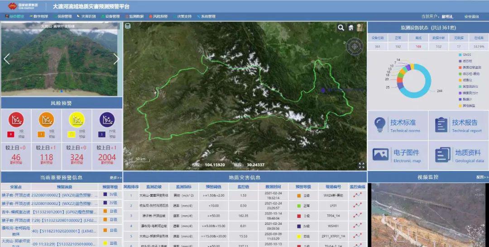Open the orange level II warning icon
Image resolution: width=489 pixels, height=247 pixels.
(x=46, y=119)
